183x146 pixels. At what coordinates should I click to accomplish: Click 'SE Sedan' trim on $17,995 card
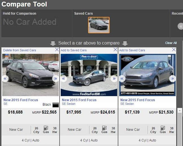tap(69, 104)
